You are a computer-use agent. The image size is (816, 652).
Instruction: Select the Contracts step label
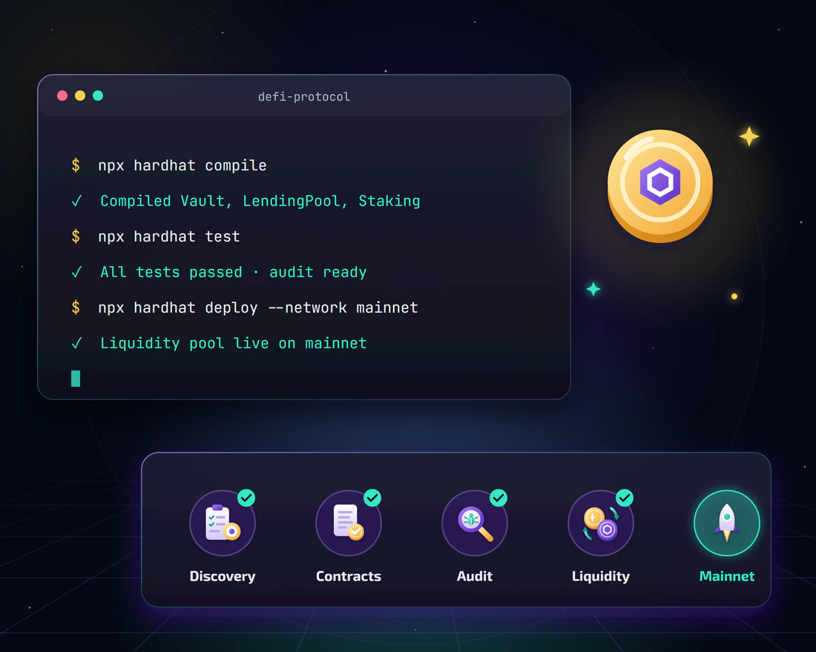coord(349,576)
